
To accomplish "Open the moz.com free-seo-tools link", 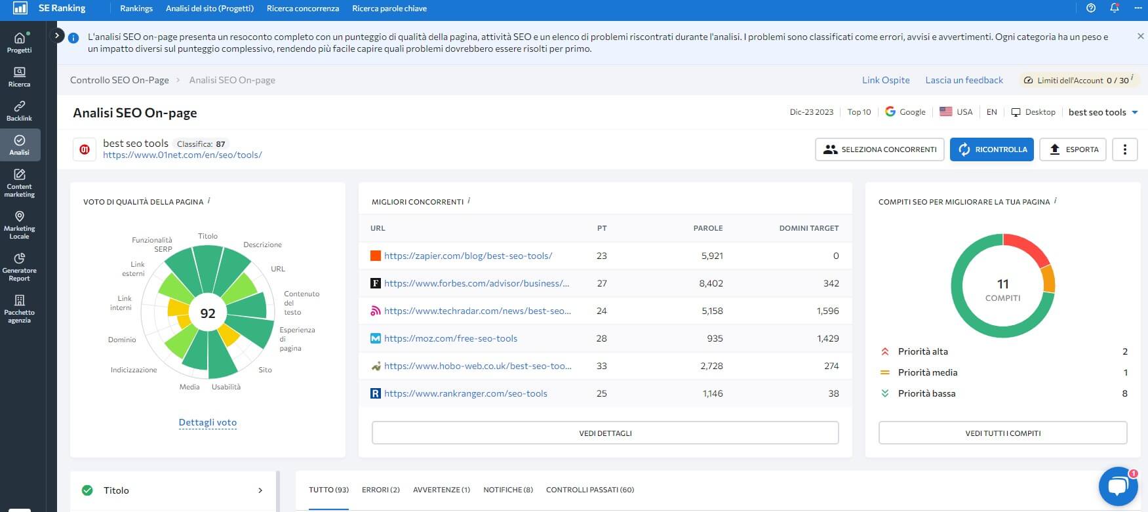I will point(450,338).
